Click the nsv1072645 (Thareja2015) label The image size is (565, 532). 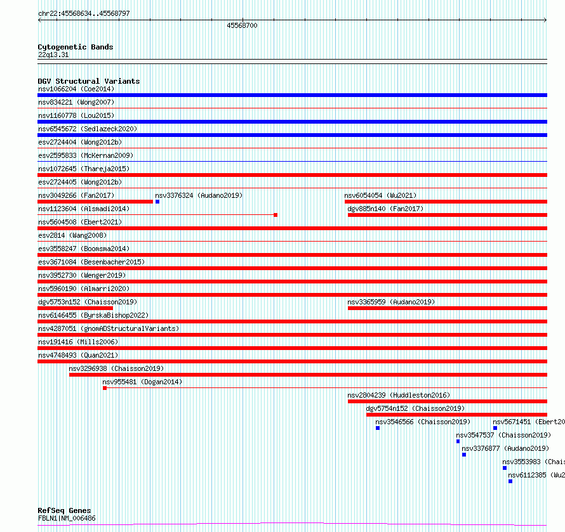tap(84, 169)
